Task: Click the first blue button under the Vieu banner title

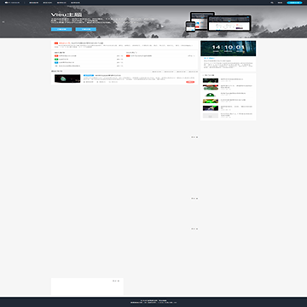Action: [61, 29]
